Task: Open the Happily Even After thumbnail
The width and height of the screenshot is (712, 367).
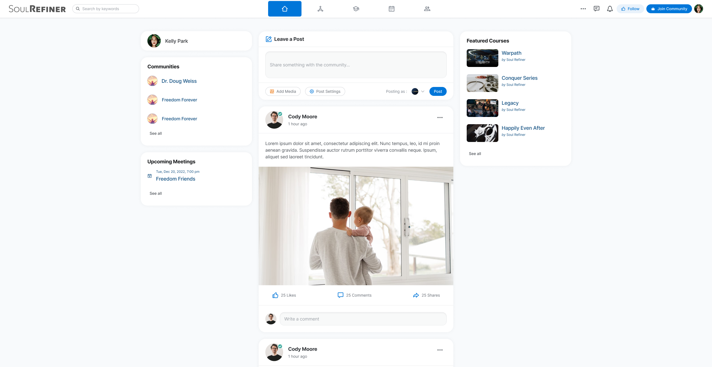Action: [x=483, y=133]
